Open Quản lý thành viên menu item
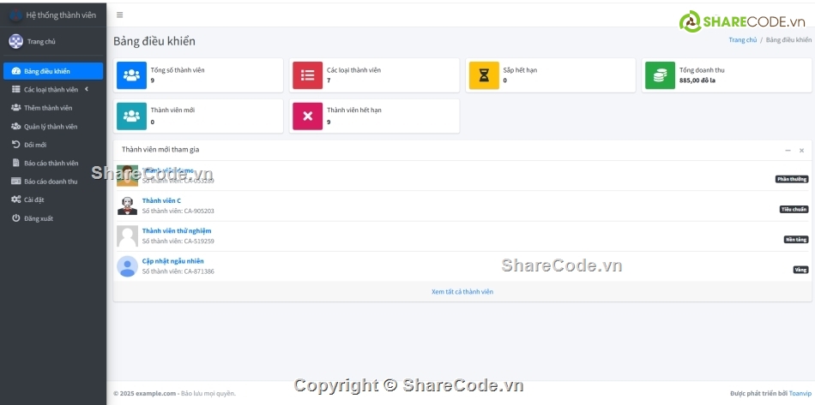 pos(53,127)
